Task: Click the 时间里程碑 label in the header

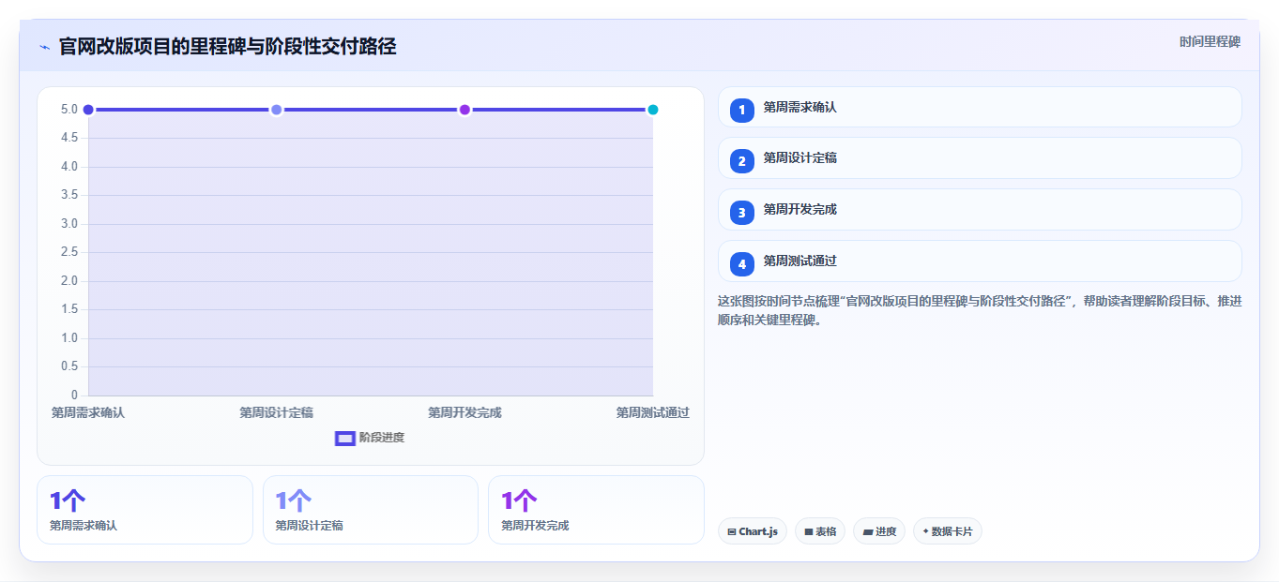Action: pyautogui.click(x=1210, y=41)
